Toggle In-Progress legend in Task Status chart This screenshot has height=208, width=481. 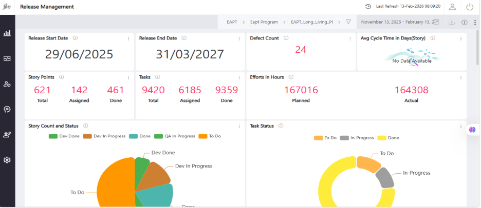point(357,138)
